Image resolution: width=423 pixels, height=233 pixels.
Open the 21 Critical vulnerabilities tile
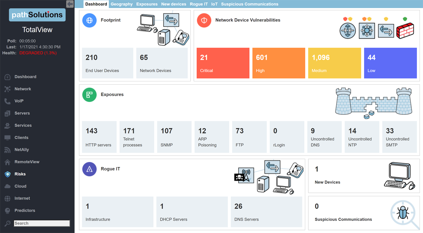(223, 63)
